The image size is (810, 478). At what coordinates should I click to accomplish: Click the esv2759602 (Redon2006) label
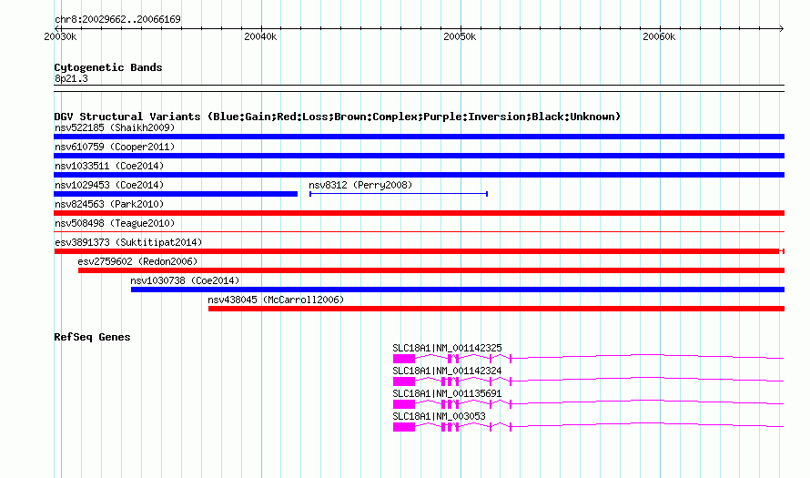click(137, 261)
